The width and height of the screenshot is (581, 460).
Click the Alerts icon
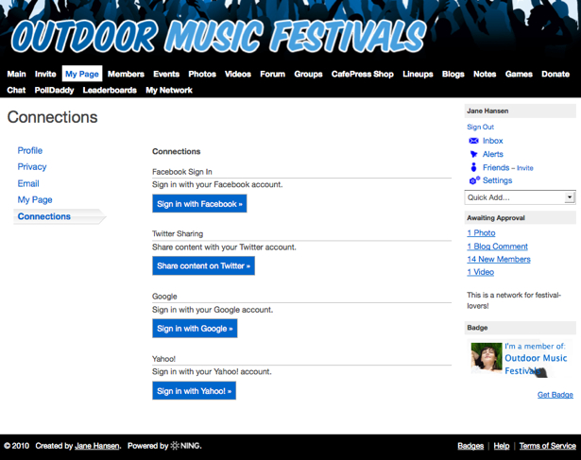point(473,154)
